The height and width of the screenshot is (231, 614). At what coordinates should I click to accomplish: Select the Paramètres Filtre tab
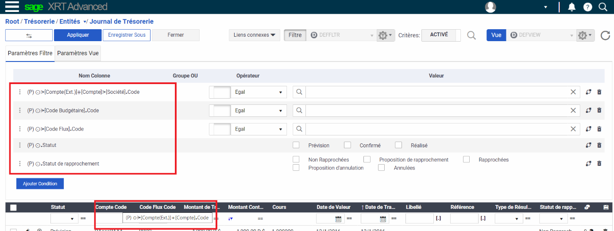(30, 53)
